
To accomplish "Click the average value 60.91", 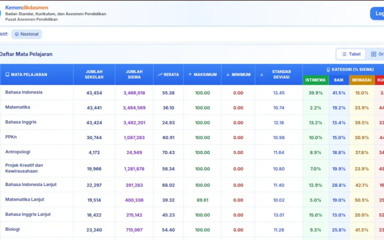I will point(169,138).
